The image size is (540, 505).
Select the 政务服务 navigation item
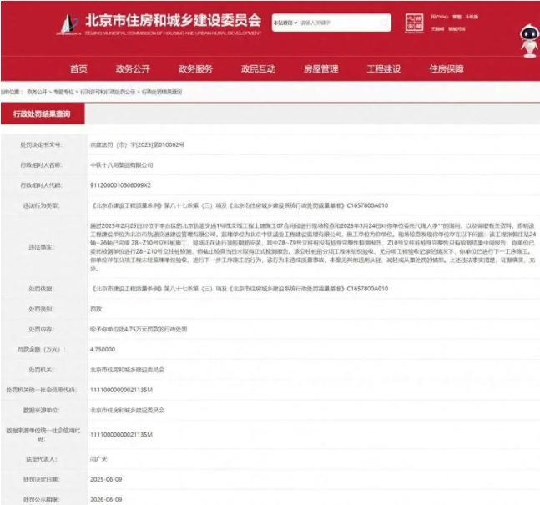[195, 68]
